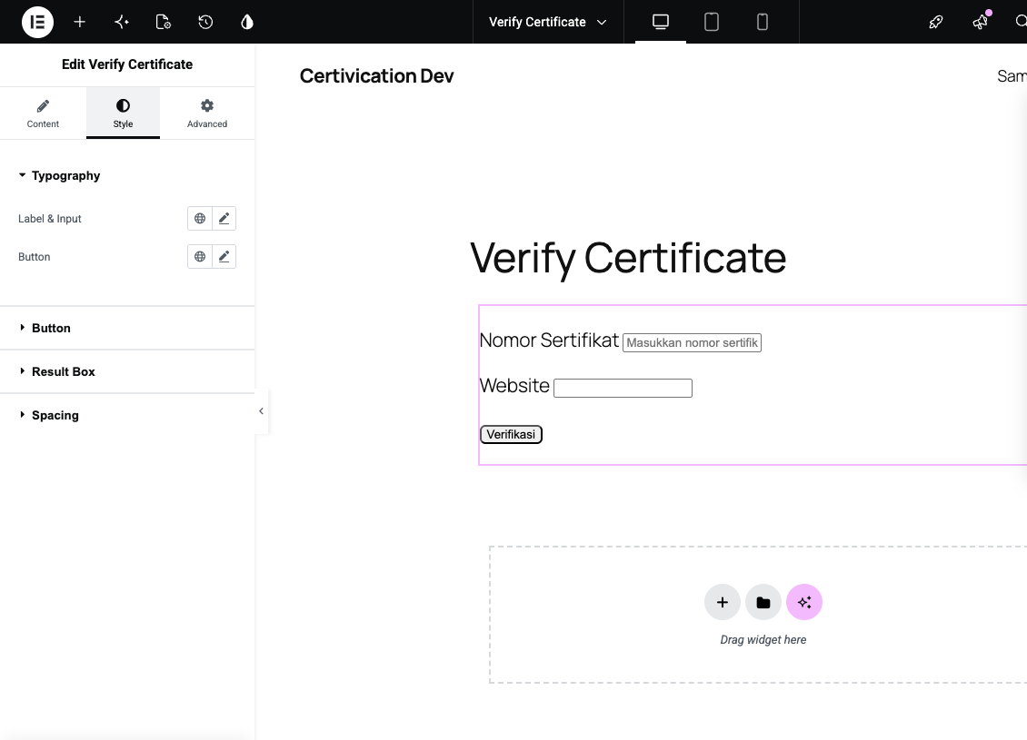Open template library folder button
Screen dimensions: 1027x740
coord(763,602)
